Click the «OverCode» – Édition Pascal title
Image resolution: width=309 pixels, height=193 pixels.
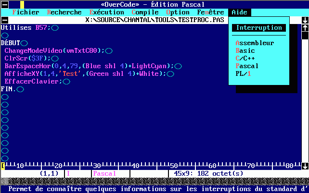(x=153, y=4)
